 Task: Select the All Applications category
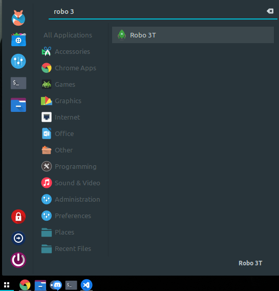[68, 35]
